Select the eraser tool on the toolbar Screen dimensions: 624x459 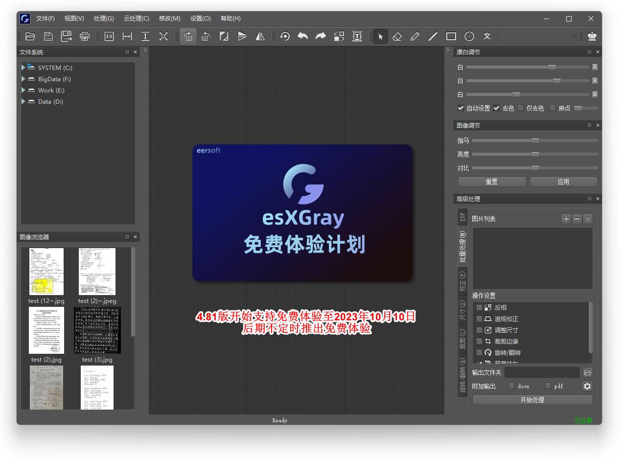(x=397, y=36)
